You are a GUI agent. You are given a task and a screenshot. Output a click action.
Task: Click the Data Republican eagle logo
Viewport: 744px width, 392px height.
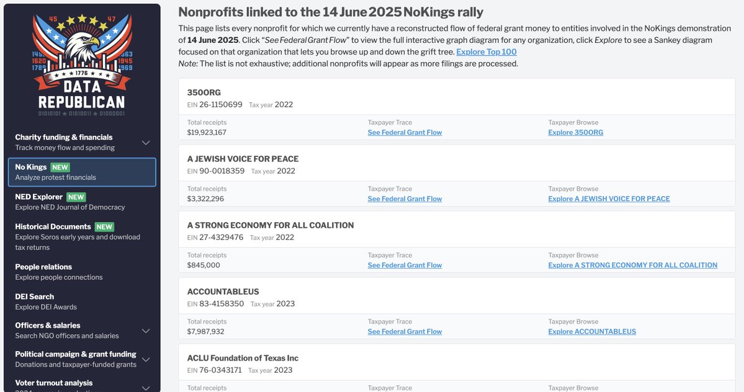tap(82, 65)
